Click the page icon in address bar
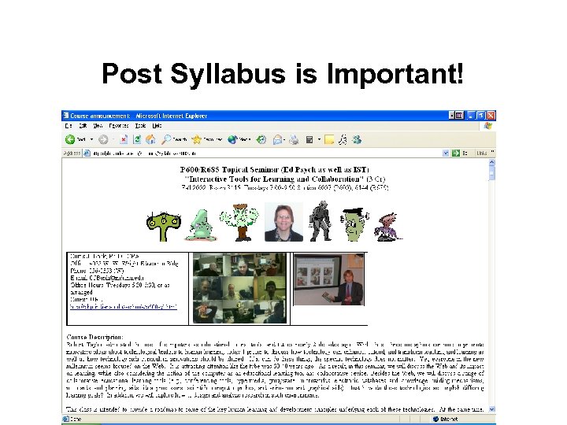567x425 pixels. (87, 153)
